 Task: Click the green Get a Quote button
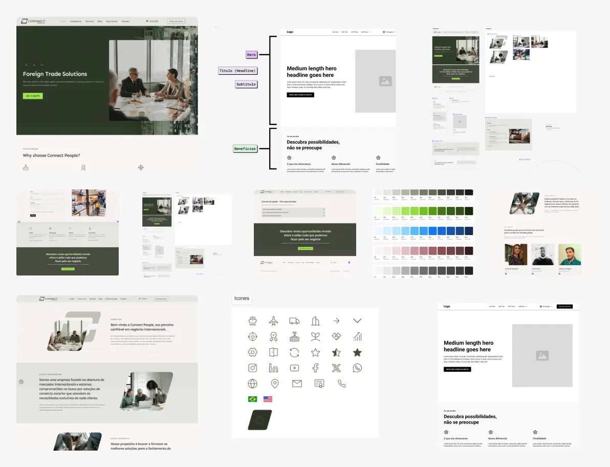[x=33, y=96]
